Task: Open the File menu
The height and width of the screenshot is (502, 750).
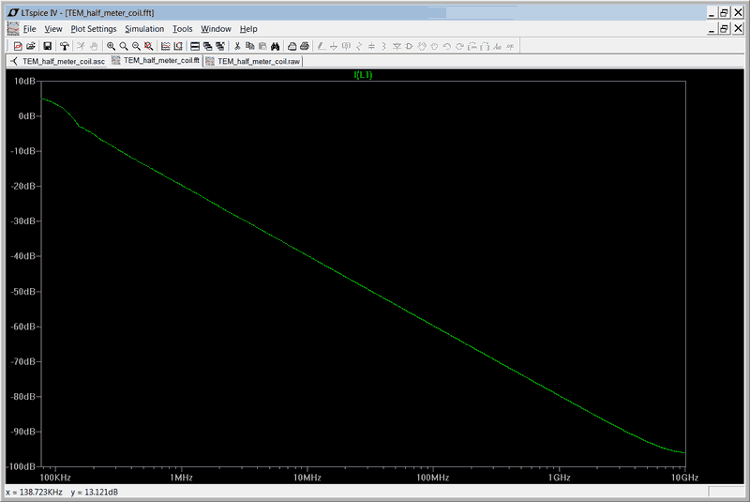Action: [30, 29]
